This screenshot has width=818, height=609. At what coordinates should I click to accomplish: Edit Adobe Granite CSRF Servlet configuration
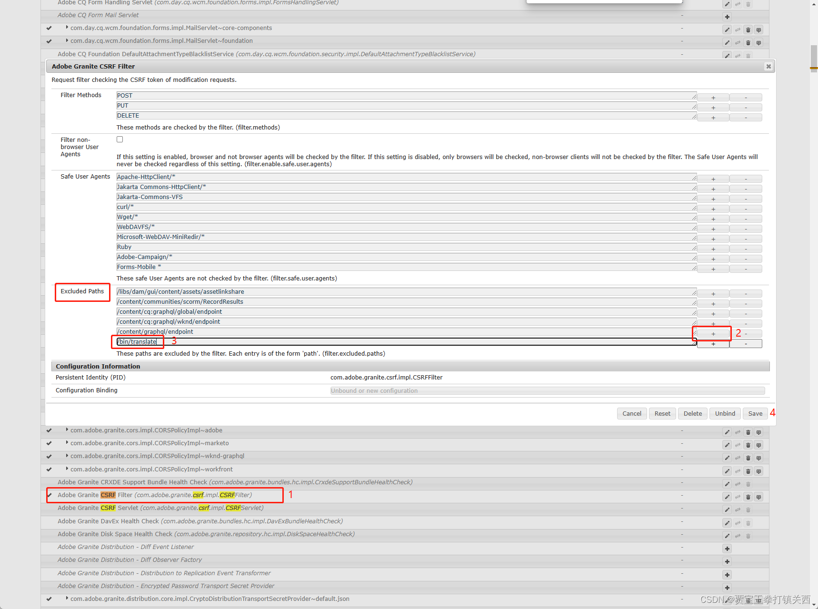727,510
